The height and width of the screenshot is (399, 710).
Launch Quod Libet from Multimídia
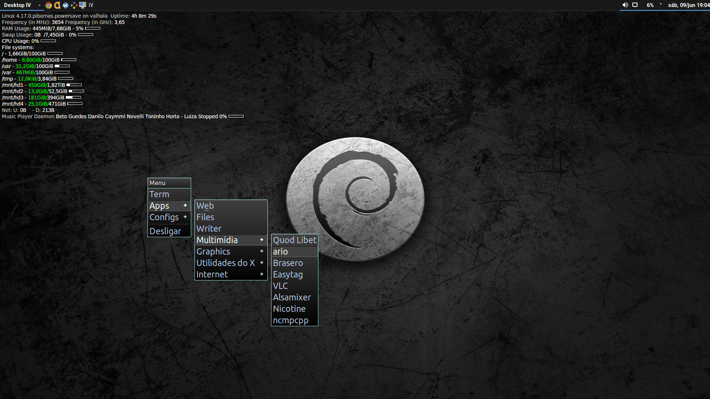point(295,240)
